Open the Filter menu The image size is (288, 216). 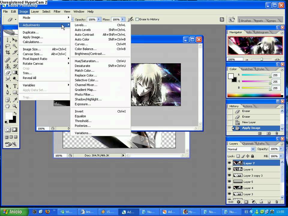(x=57, y=12)
